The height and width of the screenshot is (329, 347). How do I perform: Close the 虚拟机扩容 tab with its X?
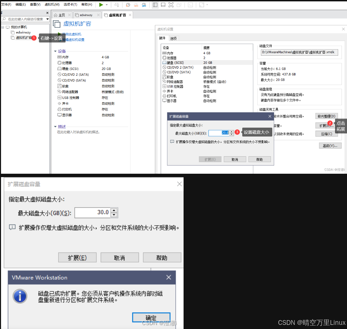click(x=130, y=15)
